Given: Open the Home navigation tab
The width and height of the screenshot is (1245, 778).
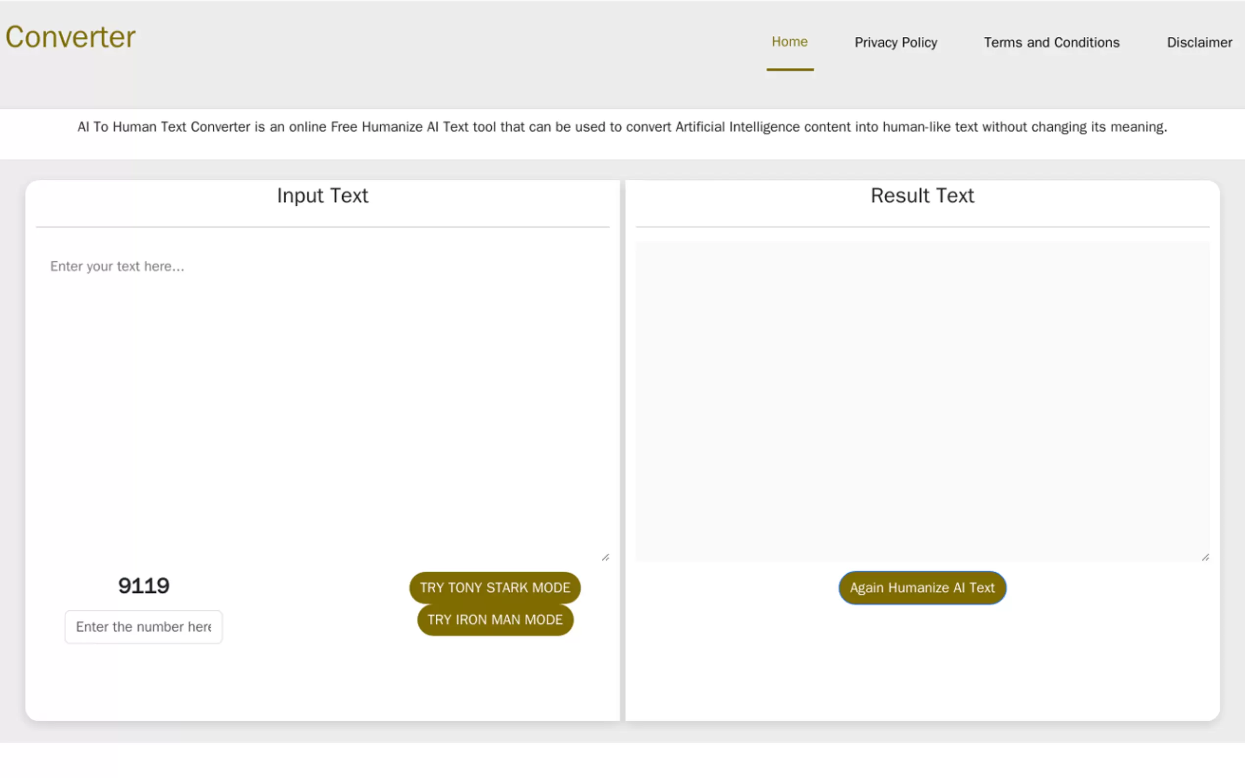Looking at the screenshot, I should click(789, 42).
